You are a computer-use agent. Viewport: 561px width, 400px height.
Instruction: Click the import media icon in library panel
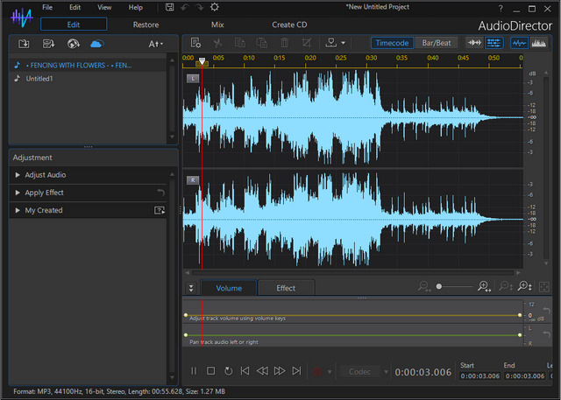pyautogui.click(x=24, y=43)
